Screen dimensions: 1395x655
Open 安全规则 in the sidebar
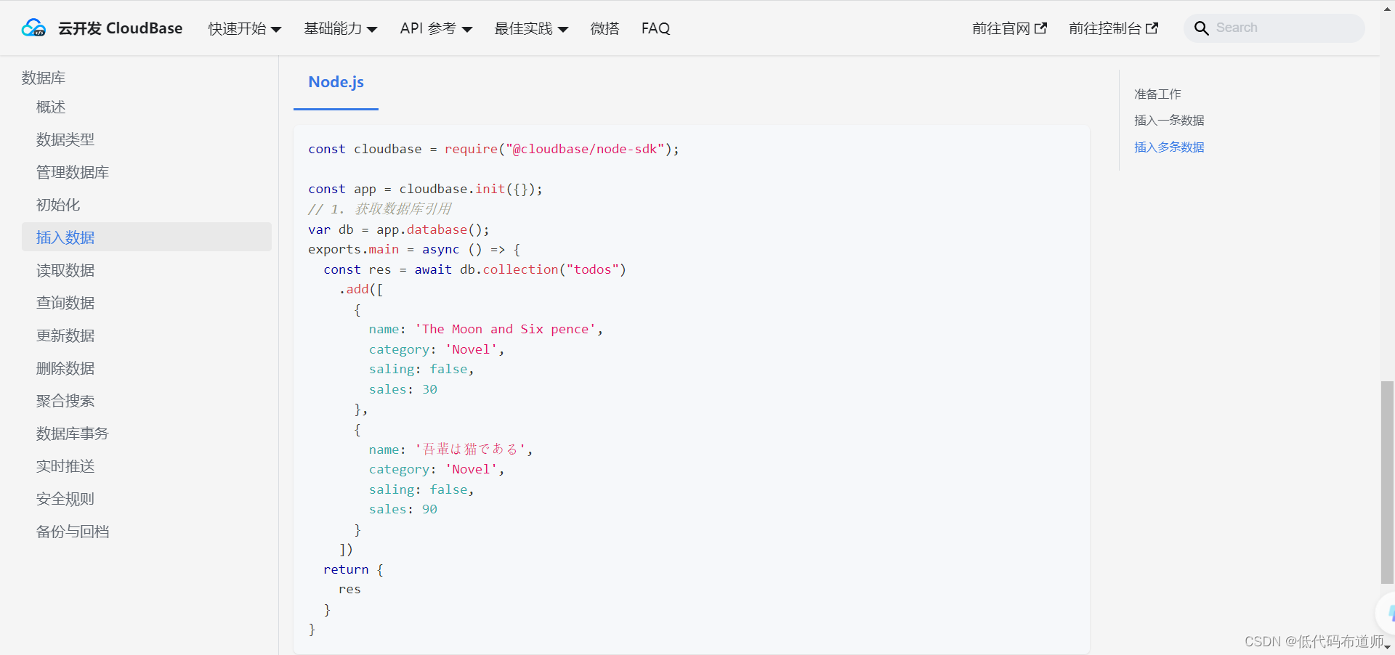pyautogui.click(x=65, y=499)
